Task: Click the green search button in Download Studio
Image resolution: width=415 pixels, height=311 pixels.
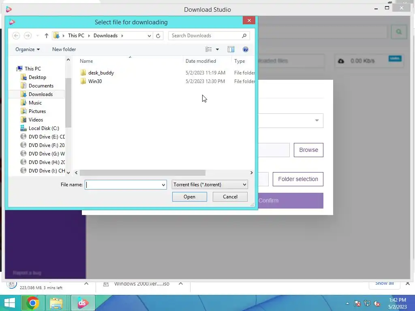Action: [399, 32]
